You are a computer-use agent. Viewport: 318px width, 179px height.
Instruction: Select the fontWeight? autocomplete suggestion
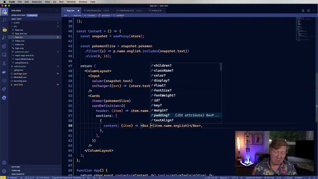[186, 95]
